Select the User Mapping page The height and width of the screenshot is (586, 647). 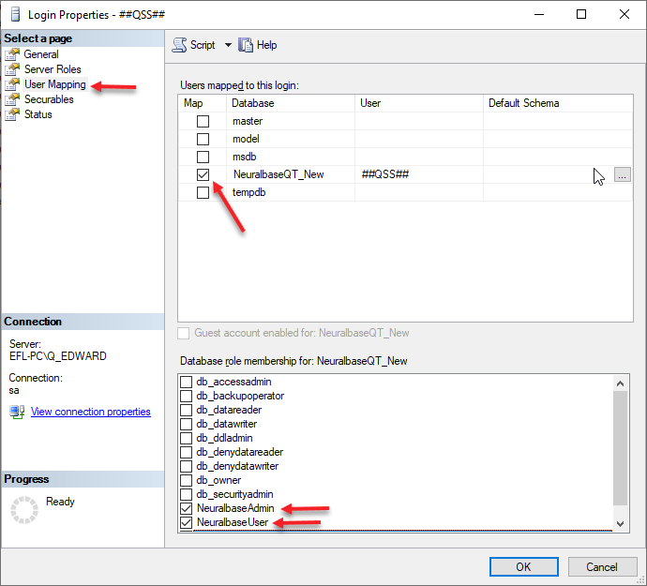click(55, 84)
